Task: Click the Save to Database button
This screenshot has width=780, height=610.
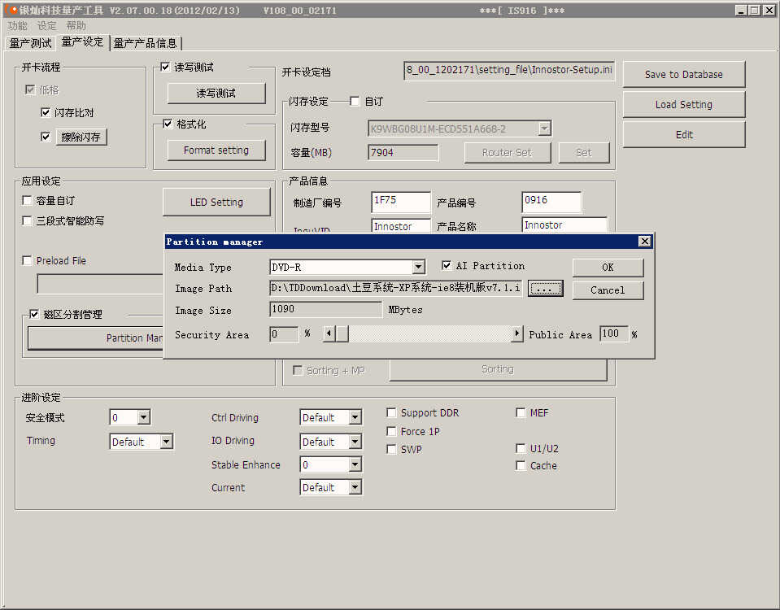Action: point(683,75)
